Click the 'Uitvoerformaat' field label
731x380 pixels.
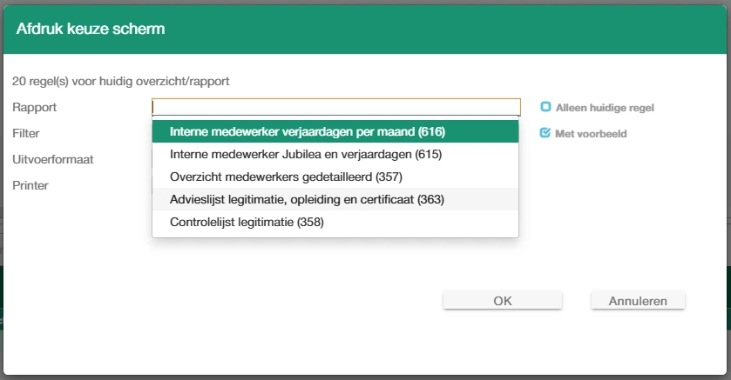pos(53,159)
